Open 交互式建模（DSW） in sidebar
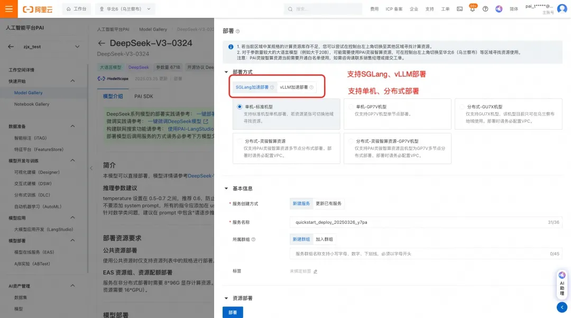This screenshot has height=318, width=571. click(x=33, y=184)
